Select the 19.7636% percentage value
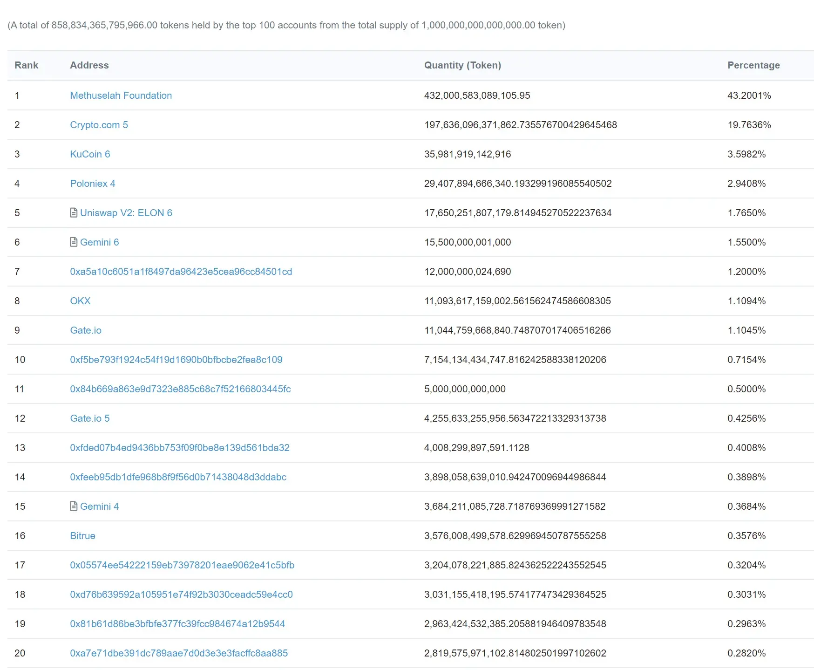The width and height of the screenshot is (814, 670). tap(749, 125)
